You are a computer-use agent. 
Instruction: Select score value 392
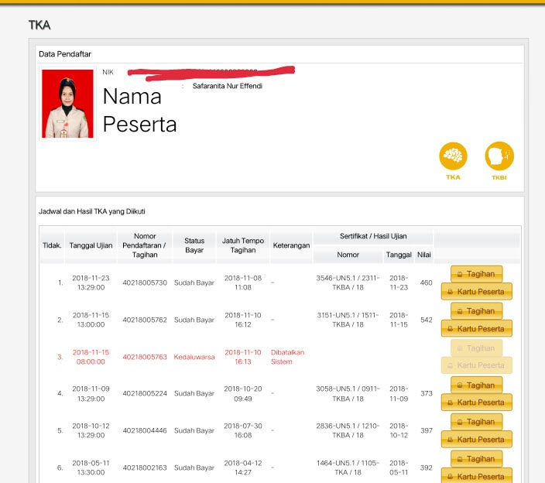[426, 468]
